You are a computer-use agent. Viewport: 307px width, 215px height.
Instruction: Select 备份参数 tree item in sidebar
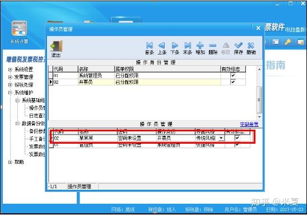[37, 131]
